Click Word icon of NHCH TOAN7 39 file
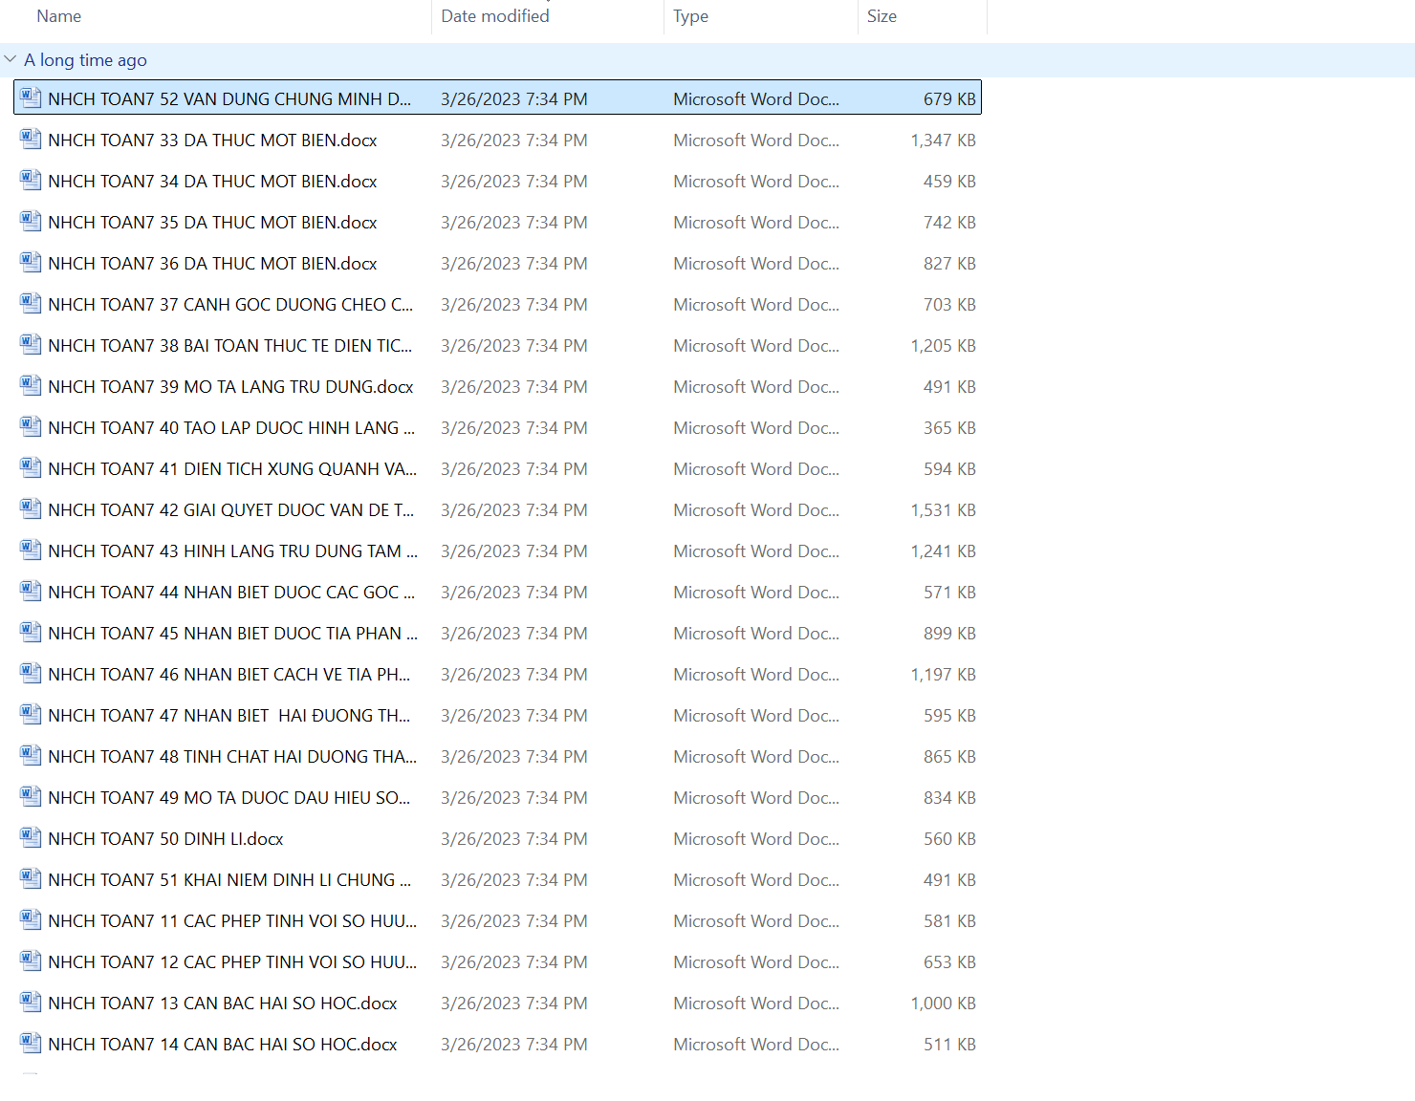1415x1101 pixels. tap(31, 385)
